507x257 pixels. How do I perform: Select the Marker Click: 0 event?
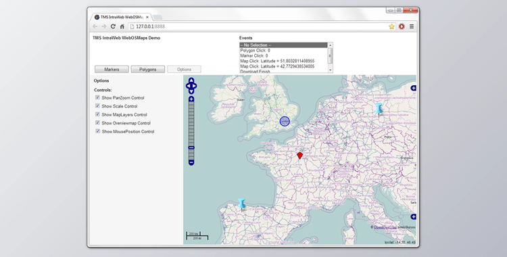coord(283,55)
